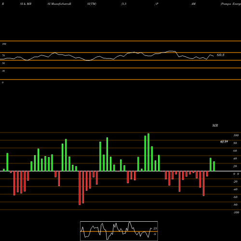
Task: Select the 30 level label on RSI axis
Action: click(x=3, y=71)
